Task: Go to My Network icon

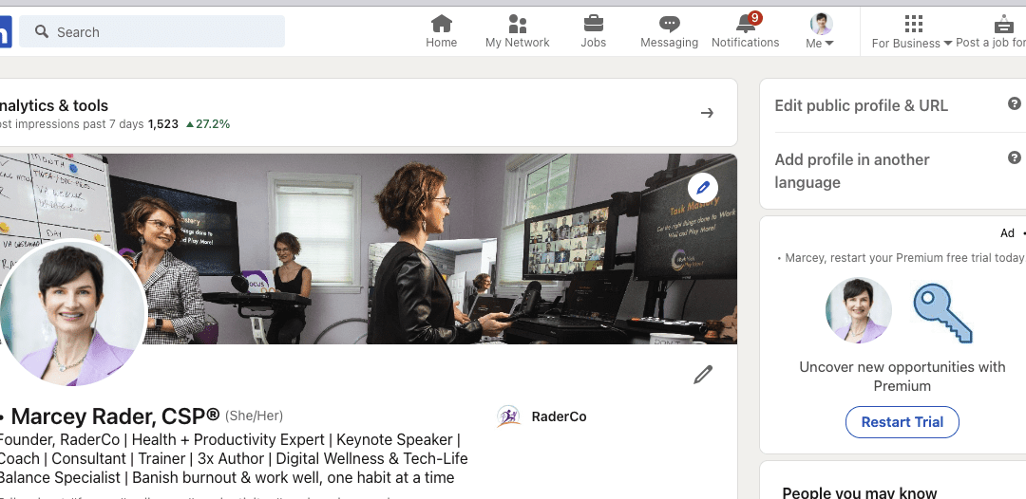Action: pyautogui.click(x=517, y=24)
